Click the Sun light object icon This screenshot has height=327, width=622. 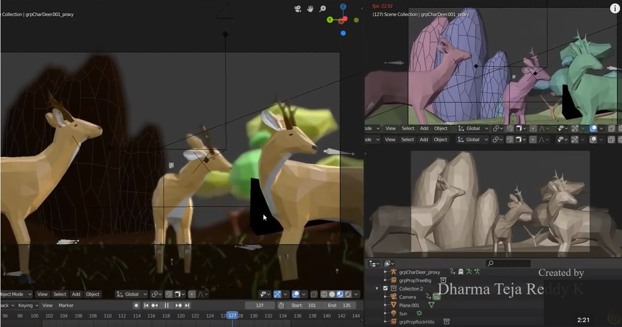[393, 313]
